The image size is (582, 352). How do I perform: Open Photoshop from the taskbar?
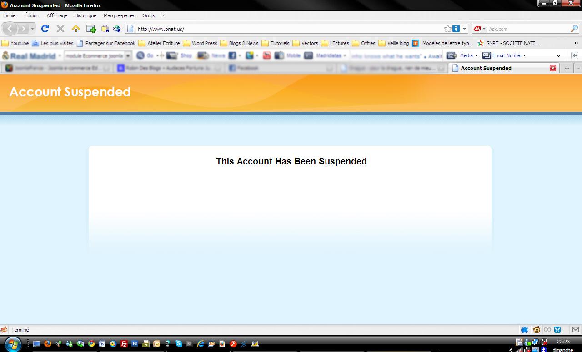coord(135,344)
